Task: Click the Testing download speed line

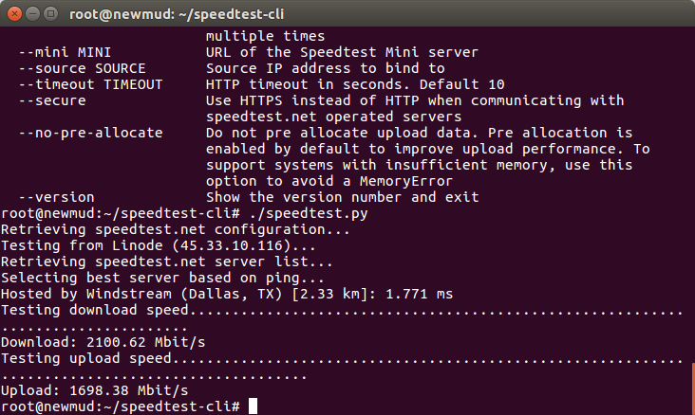Action: [x=342, y=317]
